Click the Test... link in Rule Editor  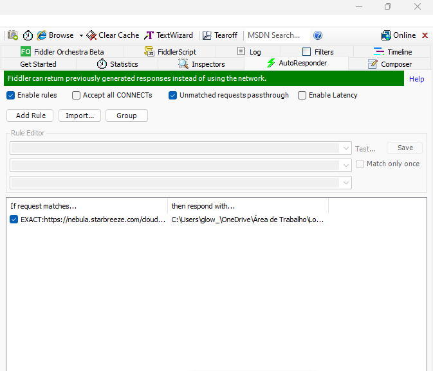(365, 149)
